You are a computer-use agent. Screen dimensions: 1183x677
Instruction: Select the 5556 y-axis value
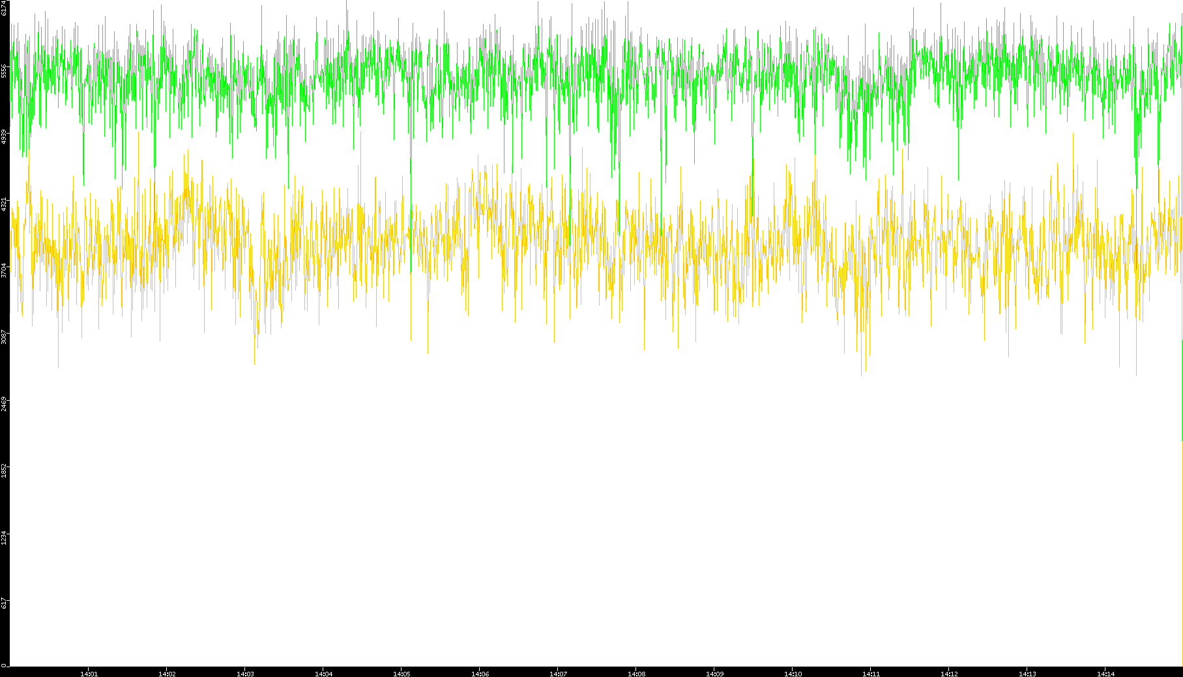point(4,71)
